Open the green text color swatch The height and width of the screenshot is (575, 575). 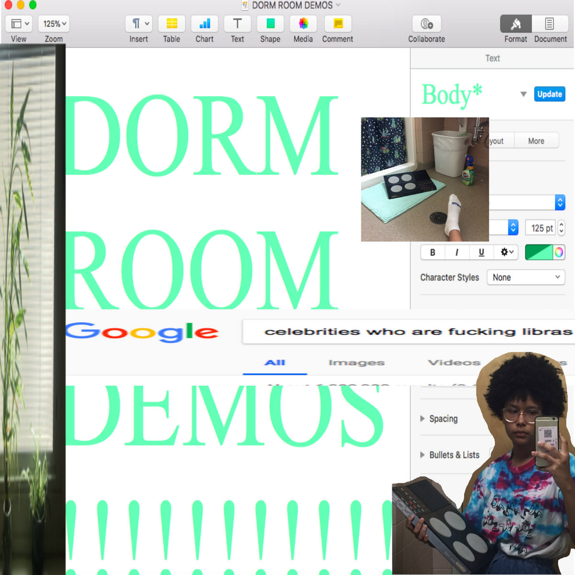coord(539,253)
